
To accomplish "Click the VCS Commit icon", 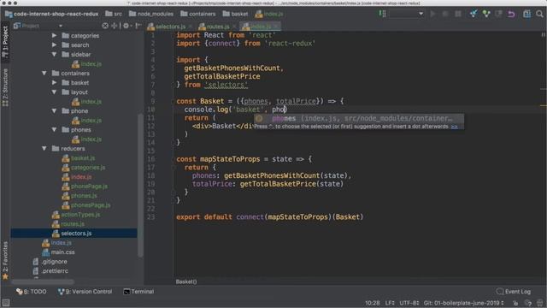I will [x=486, y=14].
